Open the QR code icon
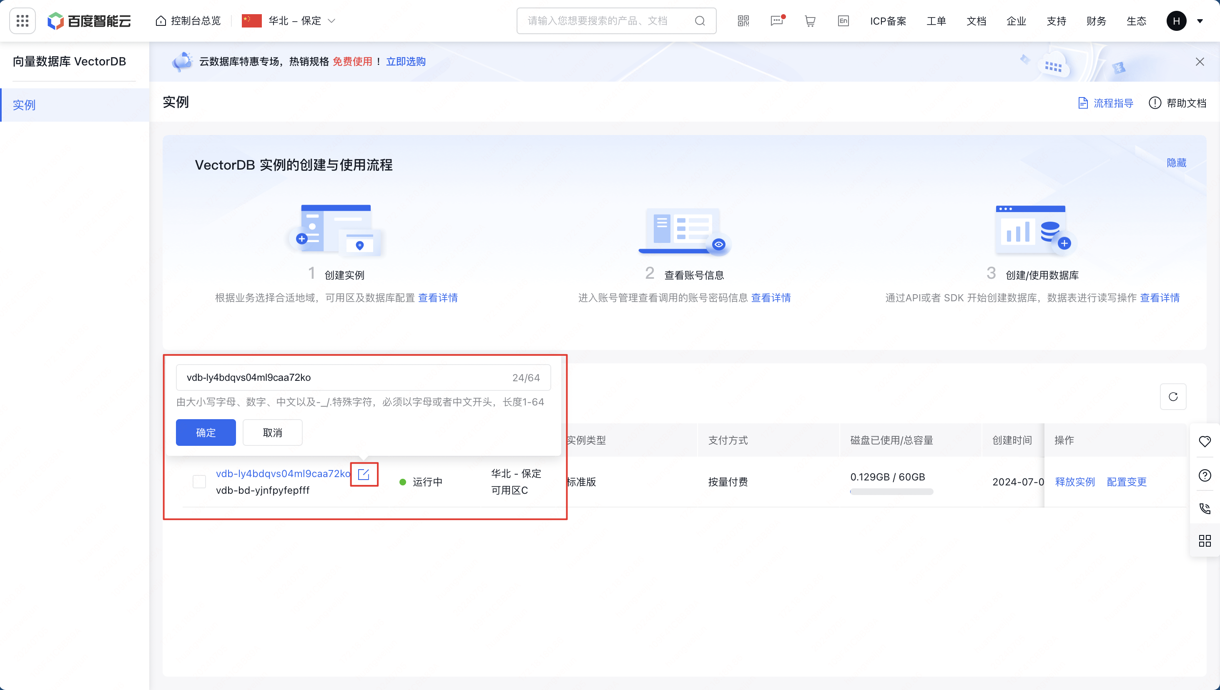 pyautogui.click(x=743, y=21)
